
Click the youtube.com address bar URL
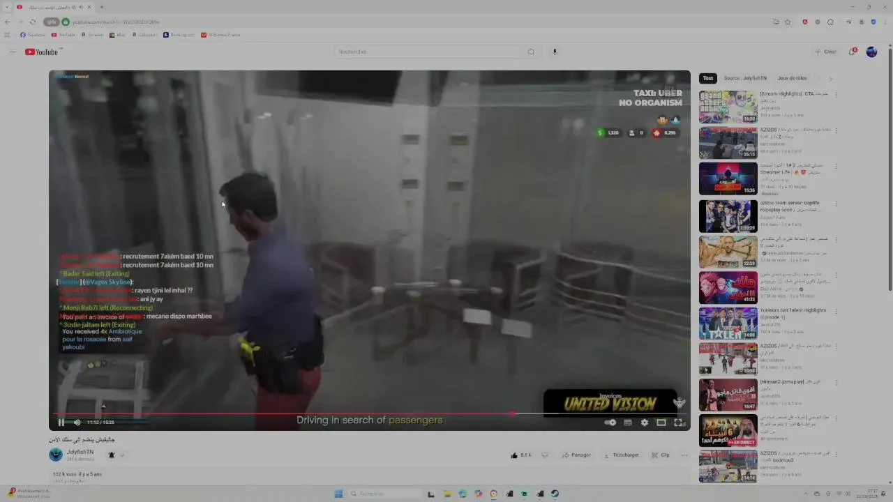[x=116, y=22]
